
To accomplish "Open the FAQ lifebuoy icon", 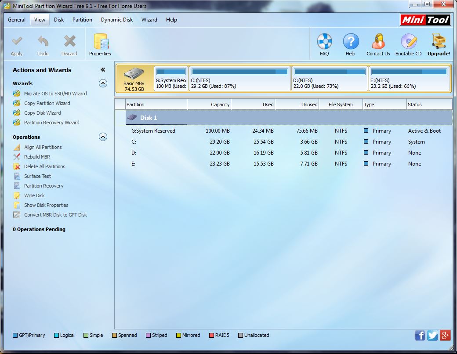I will pos(324,41).
